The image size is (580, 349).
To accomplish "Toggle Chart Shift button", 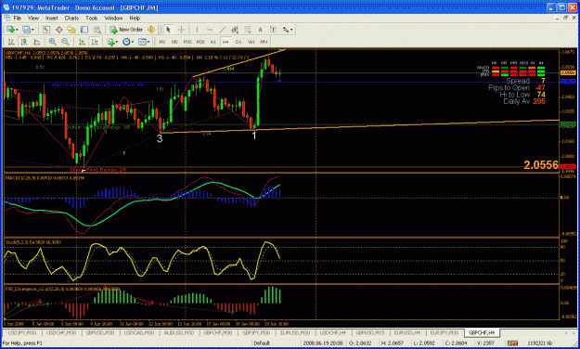I will click(x=95, y=42).
